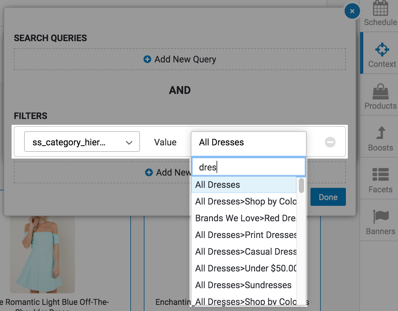Viewport: 398px width, 311px height.
Task: Select the Banners flag icon
Action: point(380,216)
